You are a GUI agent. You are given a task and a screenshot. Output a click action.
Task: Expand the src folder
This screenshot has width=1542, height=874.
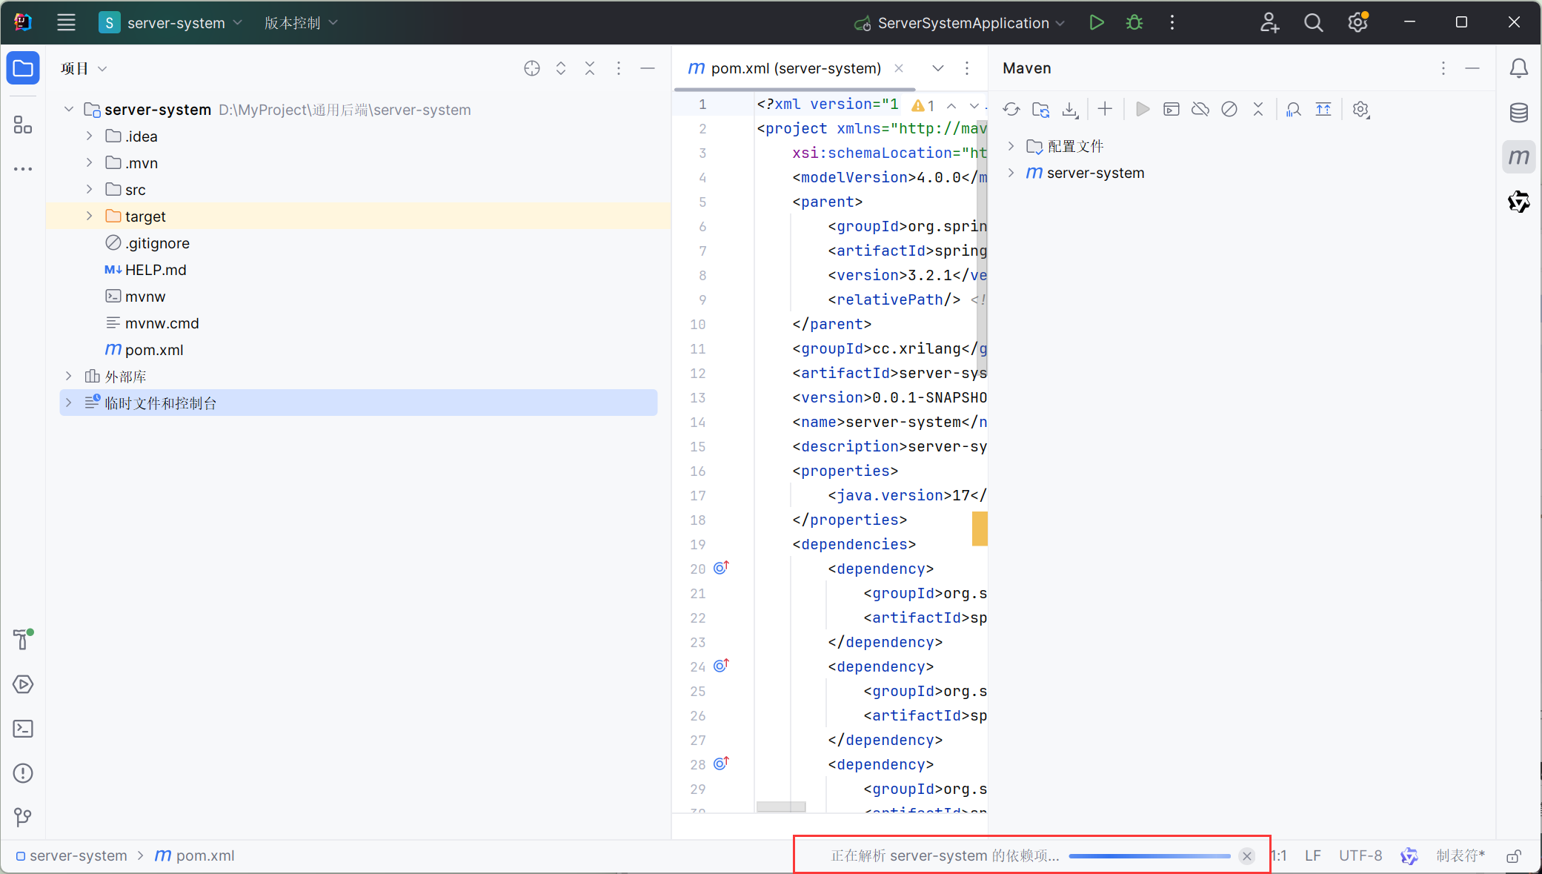click(x=89, y=189)
